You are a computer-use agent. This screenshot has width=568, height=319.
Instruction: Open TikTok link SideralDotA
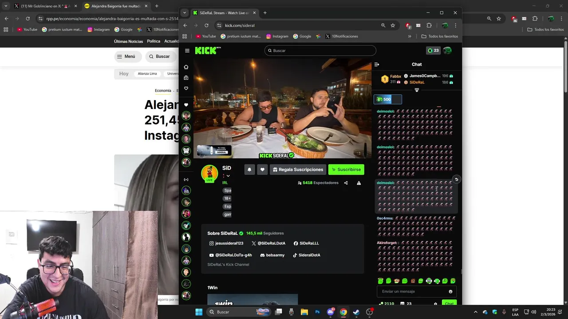(306, 255)
